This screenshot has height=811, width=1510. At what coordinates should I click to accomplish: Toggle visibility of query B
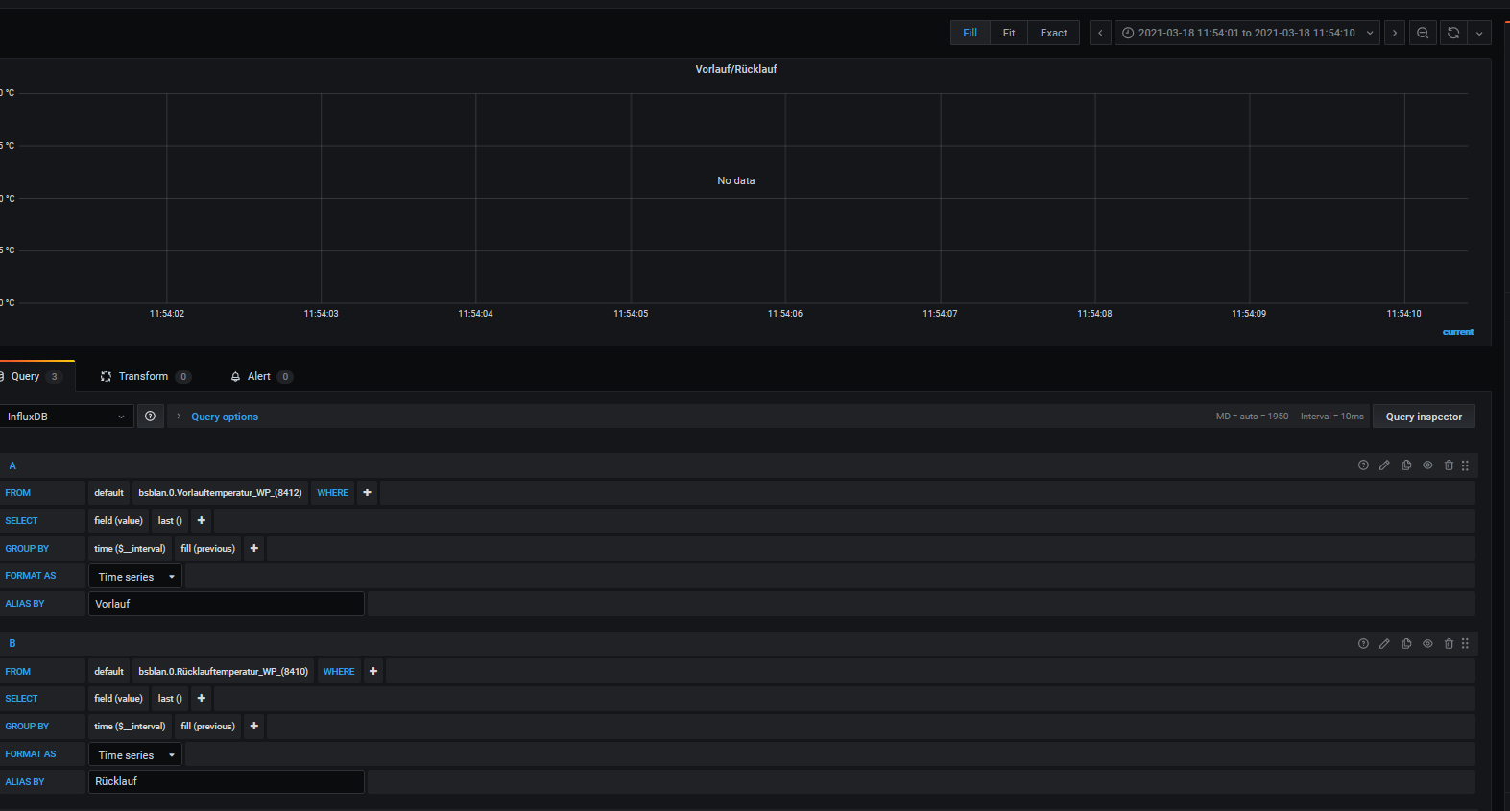pos(1427,644)
